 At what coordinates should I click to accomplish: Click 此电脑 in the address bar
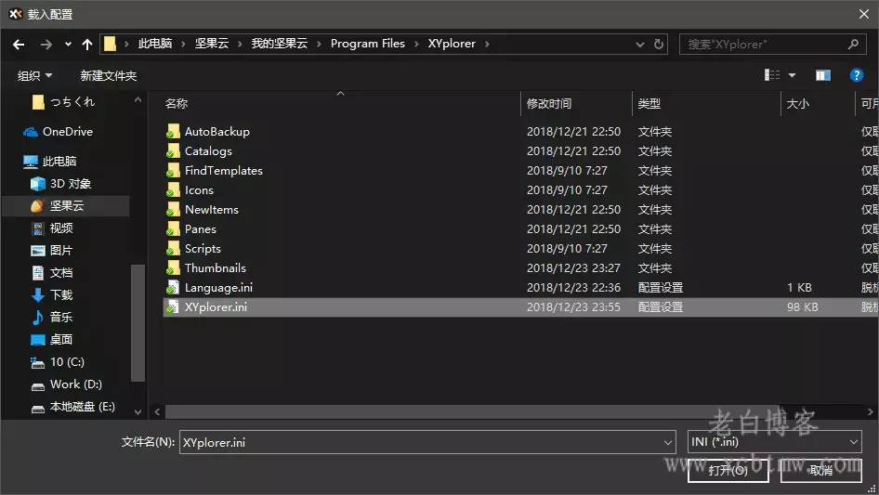pyautogui.click(x=155, y=44)
